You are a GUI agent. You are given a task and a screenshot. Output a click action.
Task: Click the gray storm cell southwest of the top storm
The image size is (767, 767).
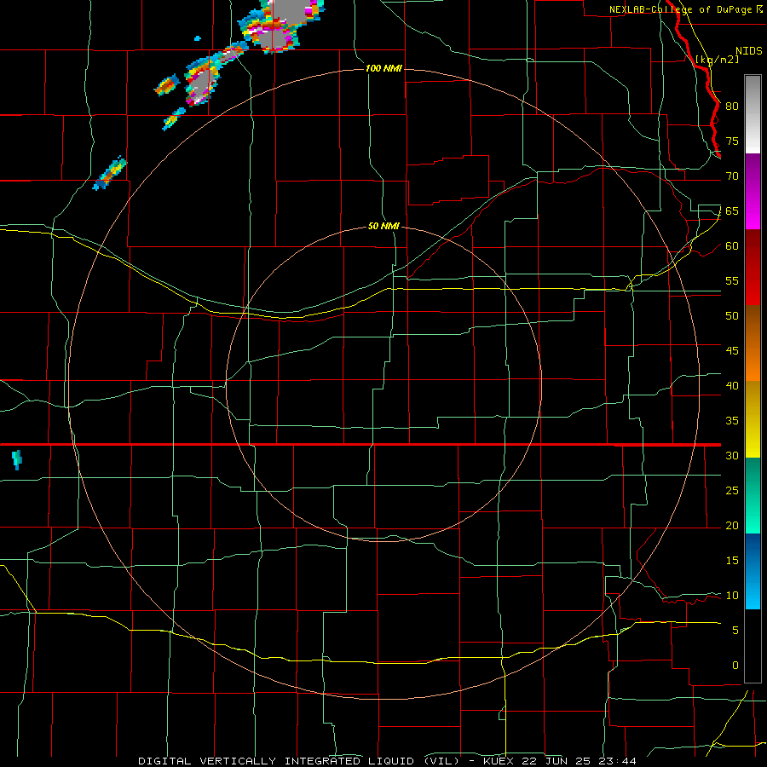tap(203, 82)
